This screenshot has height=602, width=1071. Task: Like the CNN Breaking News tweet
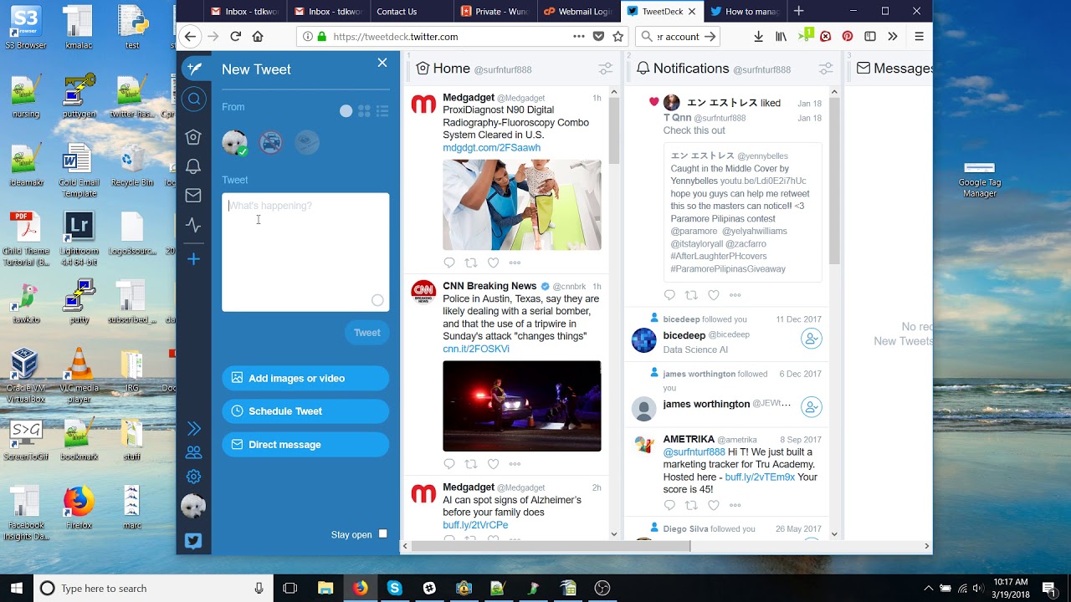point(493,464)
